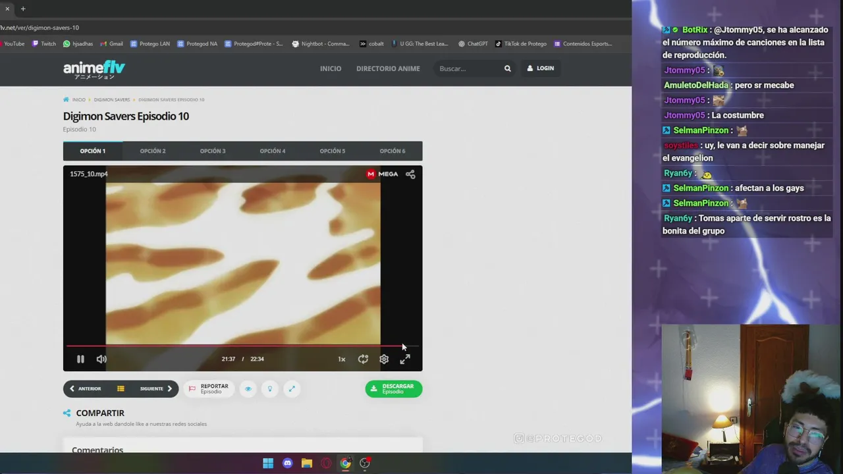Image resolution: width=843 pixels, height=474 pixels.
Task: Click the search magnifier icon
Action: [508, 68]
